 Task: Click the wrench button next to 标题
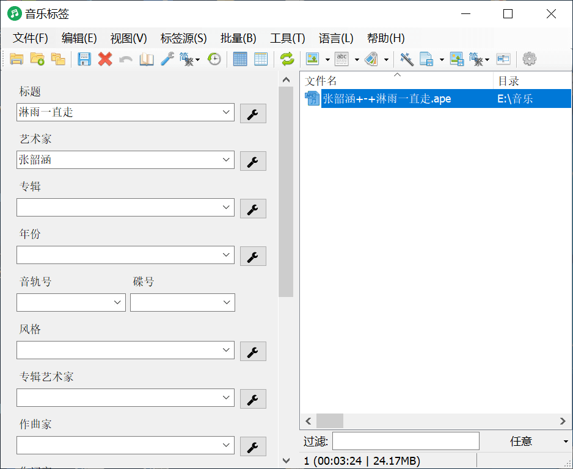(x=252, y=113)
